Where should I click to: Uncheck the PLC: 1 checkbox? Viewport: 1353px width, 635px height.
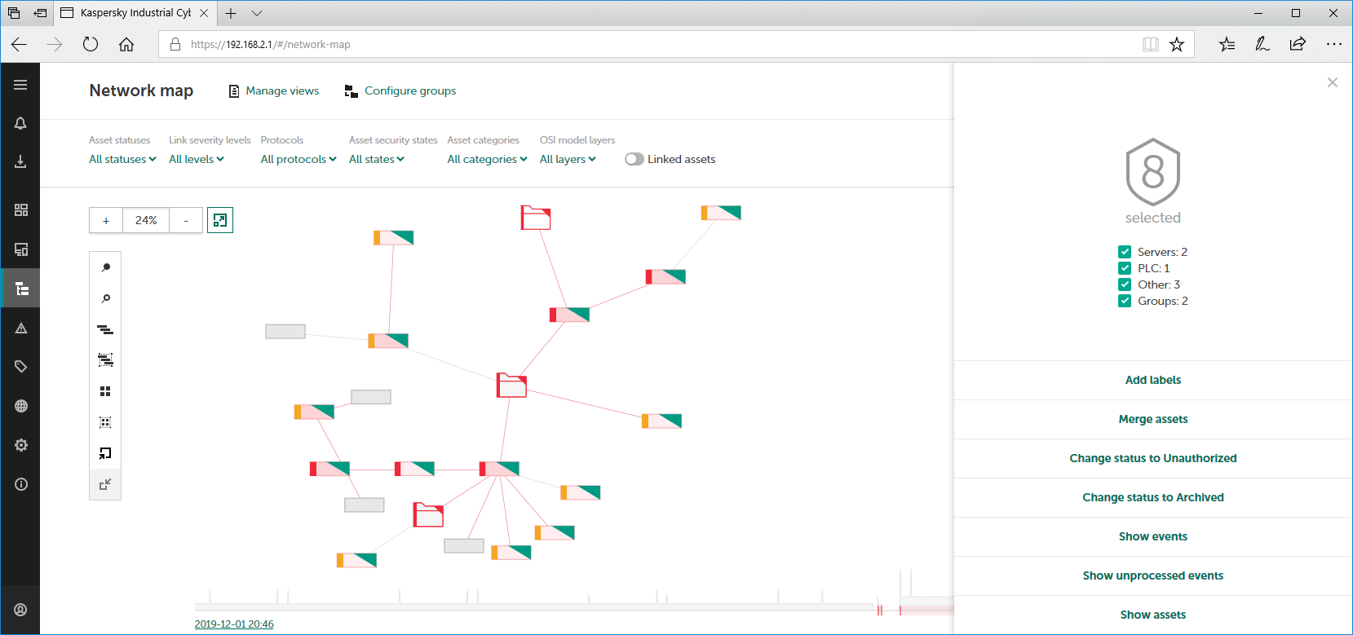coord(1125,268)
